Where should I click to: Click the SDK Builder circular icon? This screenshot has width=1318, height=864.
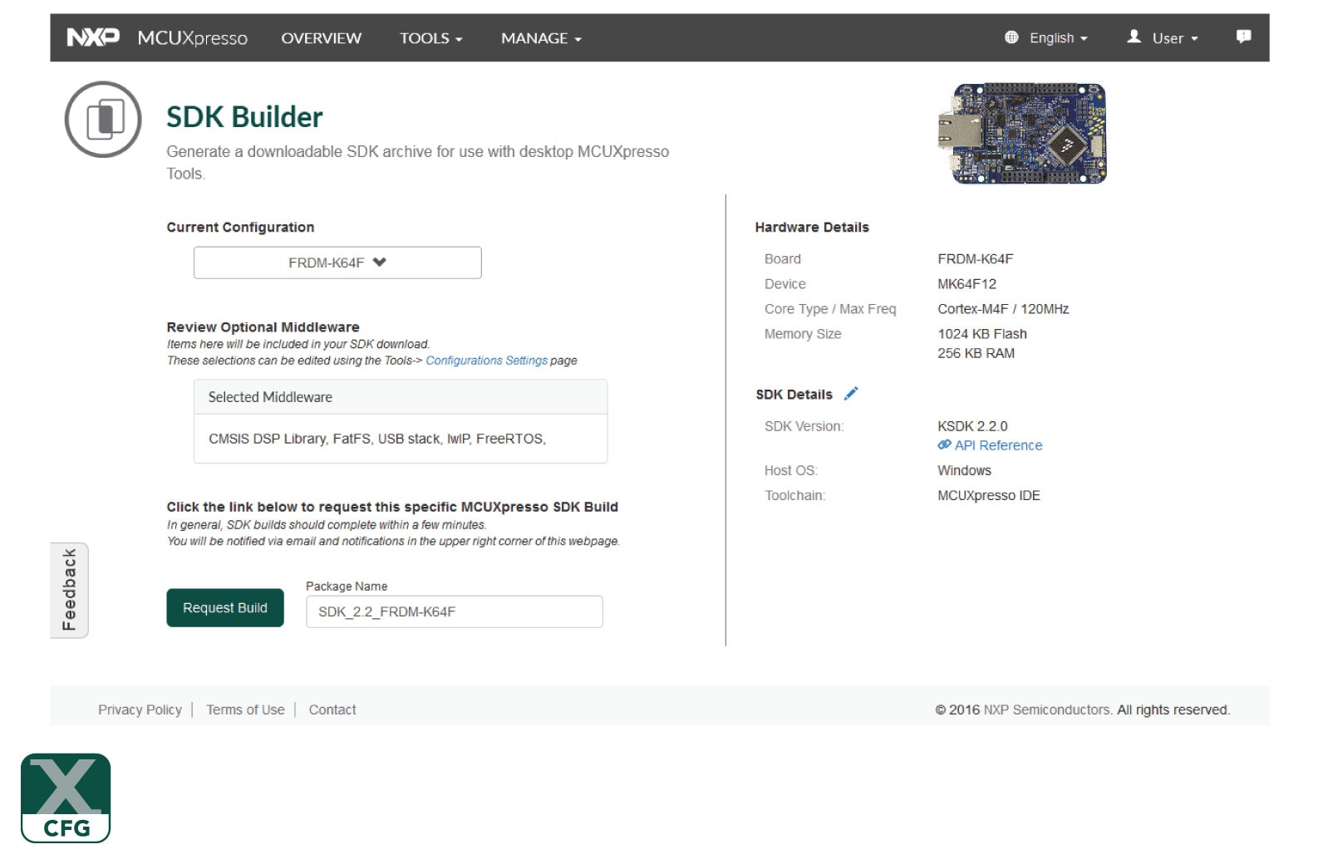[103, 120]
